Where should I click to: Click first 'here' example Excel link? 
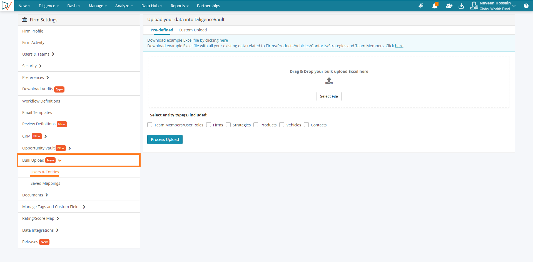point(224,40)
